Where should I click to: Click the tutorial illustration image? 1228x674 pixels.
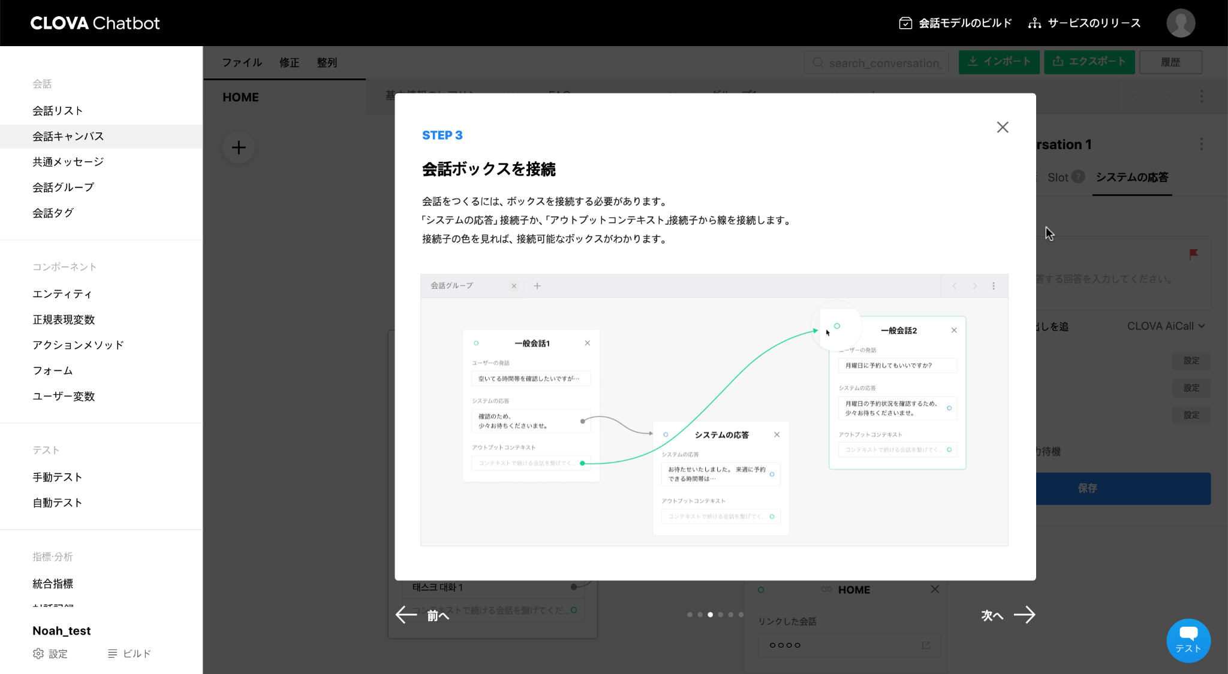pyautogui.click(x=714, y=410)
